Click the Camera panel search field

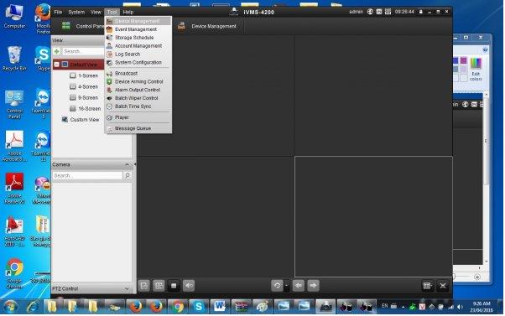[x=87, y=176]
